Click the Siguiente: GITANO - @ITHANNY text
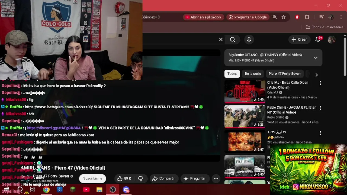The image size is (347, 195). 265,55
